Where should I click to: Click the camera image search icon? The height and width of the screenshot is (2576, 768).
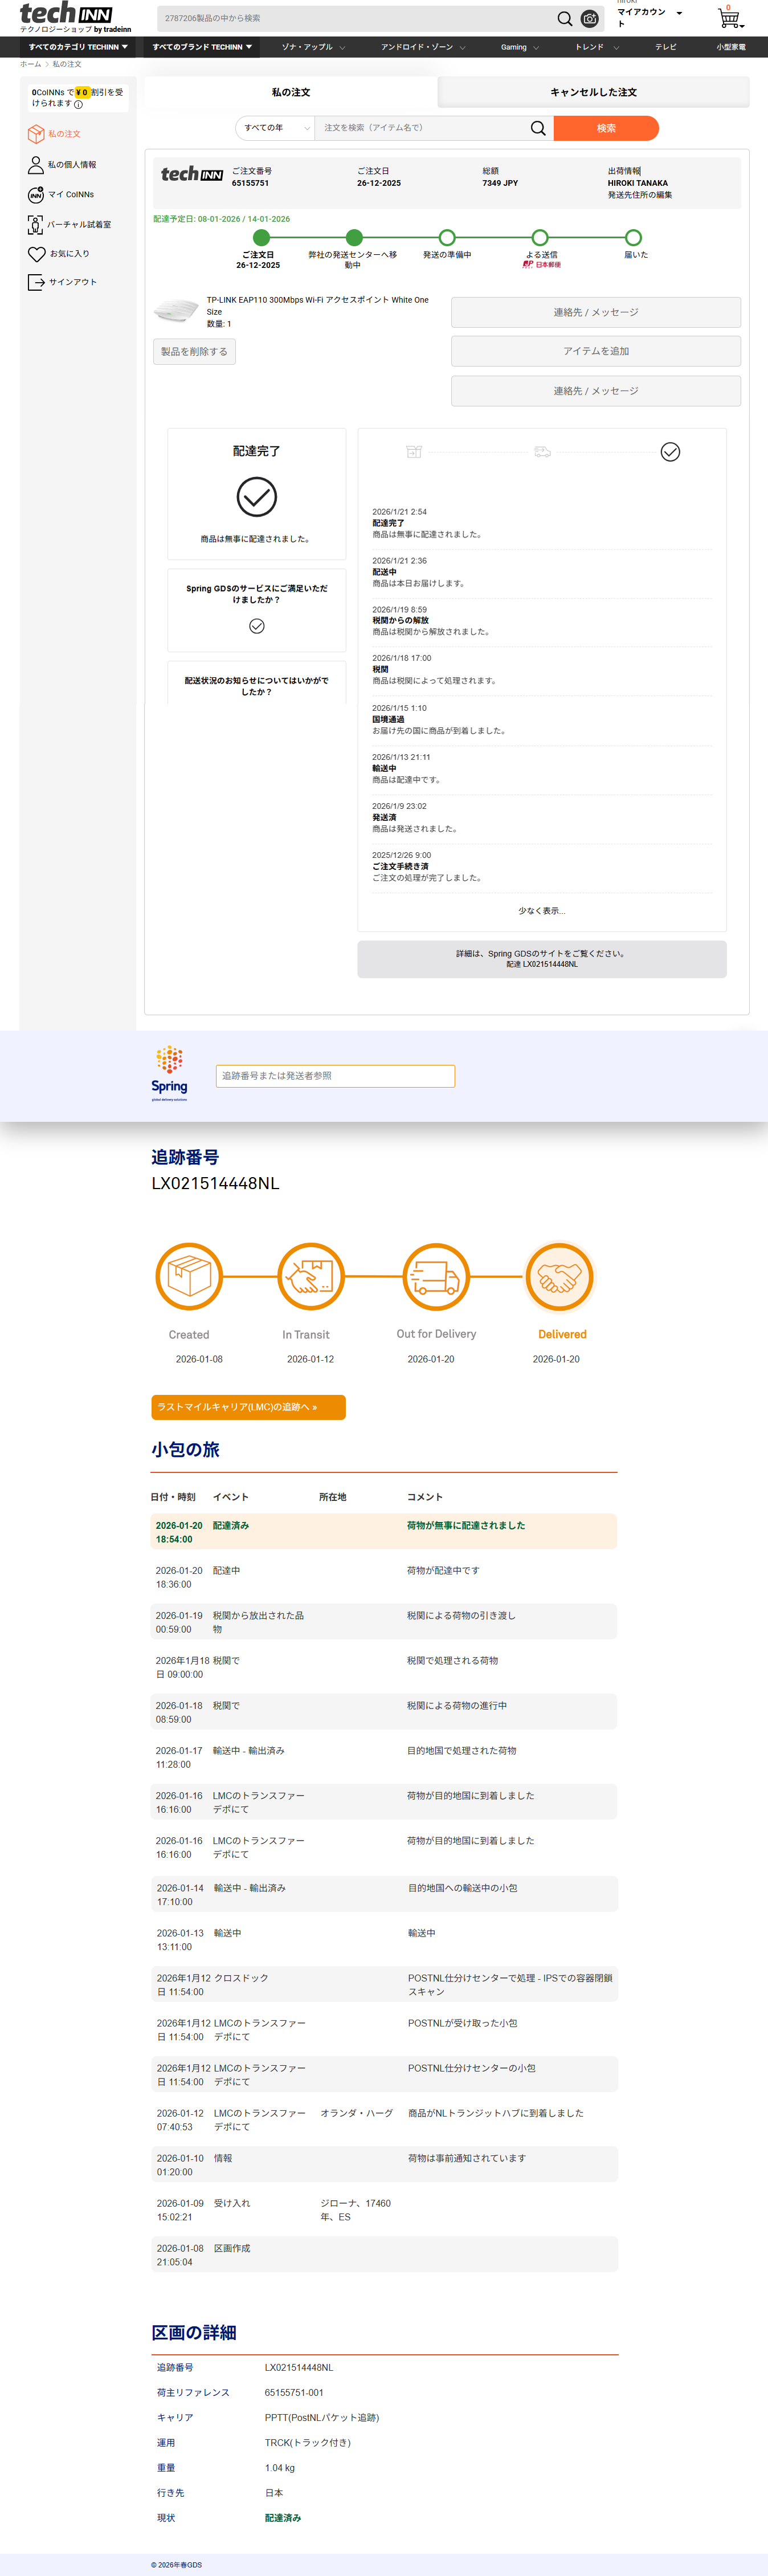click(x=590, y=19)
